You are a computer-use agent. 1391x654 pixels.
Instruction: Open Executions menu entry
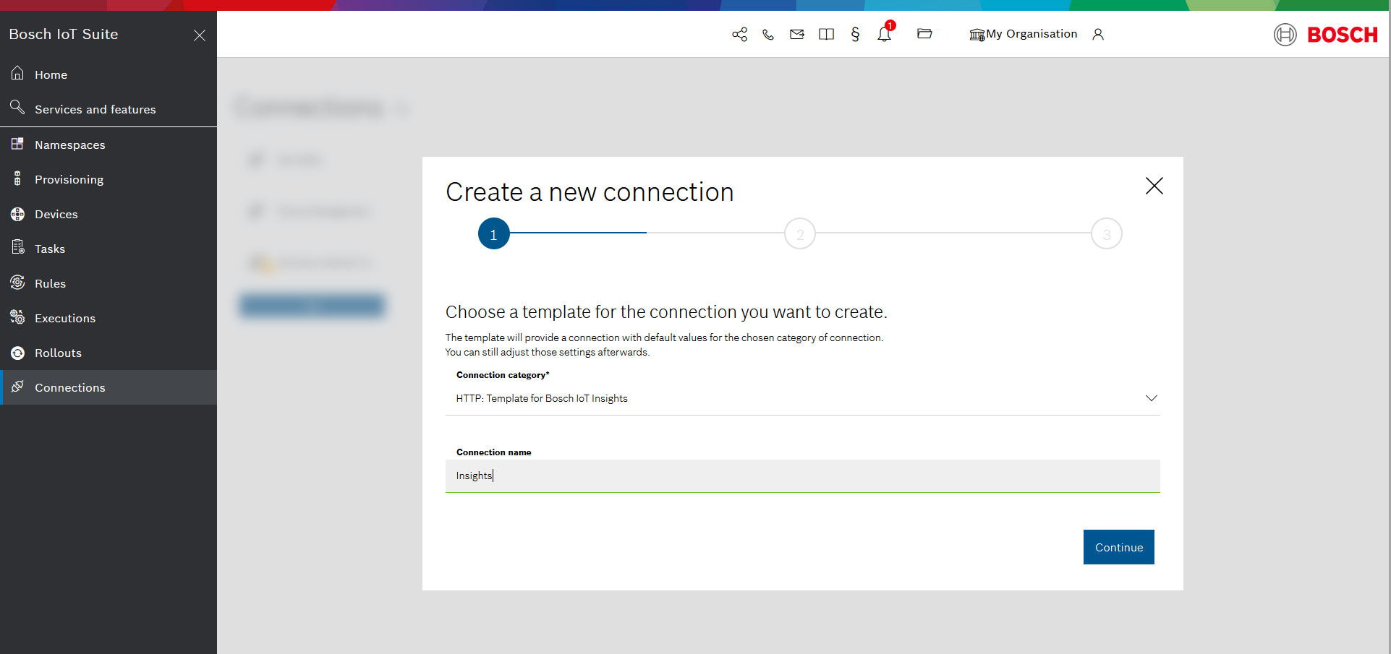(x=109, y=318)
